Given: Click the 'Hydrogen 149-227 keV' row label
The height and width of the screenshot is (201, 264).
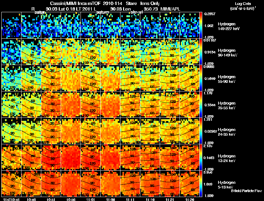Looking at the screenshot, I should pos(228,26).
